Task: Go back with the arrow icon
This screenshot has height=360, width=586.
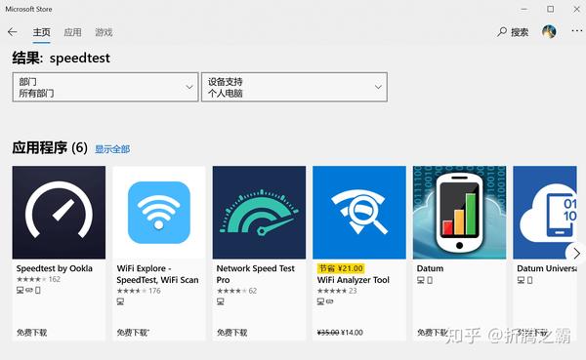Action: [x=13, y=32]
